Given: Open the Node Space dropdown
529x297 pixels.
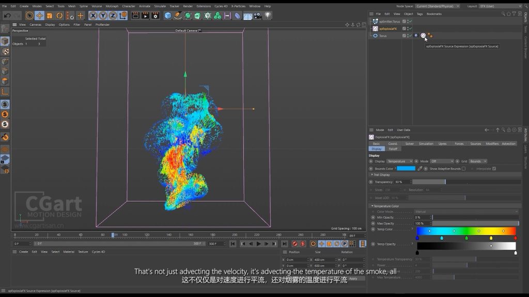Looking at the screenshot, I should tap(437, 6).
